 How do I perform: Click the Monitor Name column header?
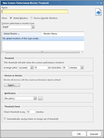point(63,34)
